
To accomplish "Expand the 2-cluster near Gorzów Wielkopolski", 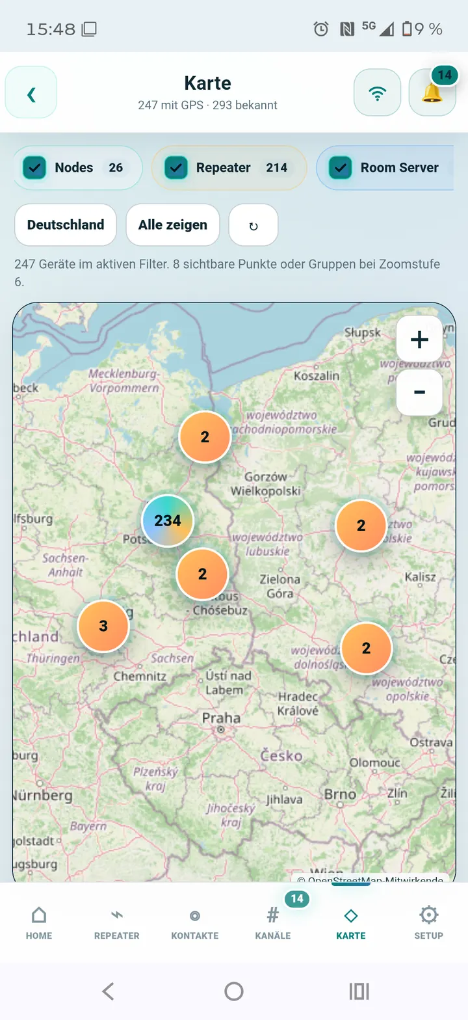I will (x=205, y=437).
